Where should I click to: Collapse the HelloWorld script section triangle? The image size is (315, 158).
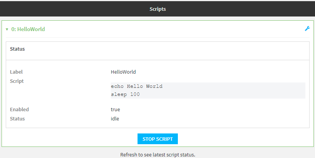(7, 29)
